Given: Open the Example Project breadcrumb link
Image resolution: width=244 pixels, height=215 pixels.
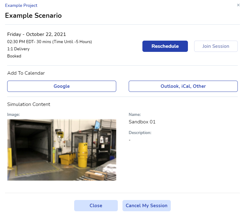Looking at the screenshot, I should pyautogui.click(x=21, y=6).
